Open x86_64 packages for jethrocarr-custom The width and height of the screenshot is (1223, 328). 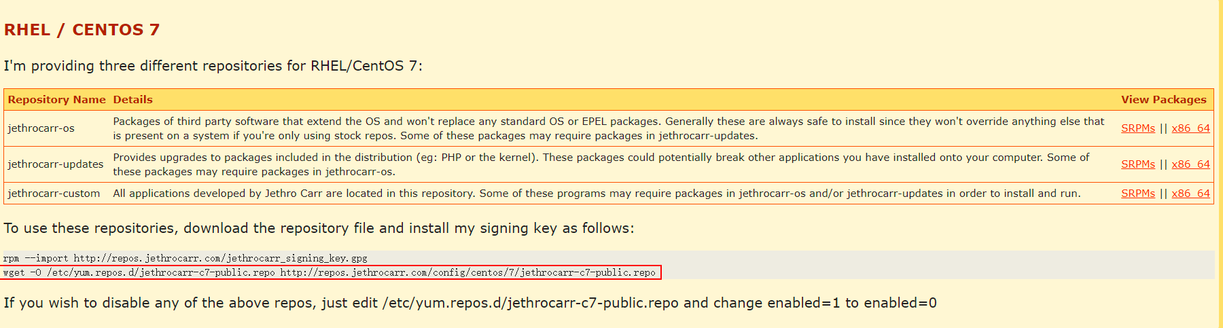pos(1190,194)
